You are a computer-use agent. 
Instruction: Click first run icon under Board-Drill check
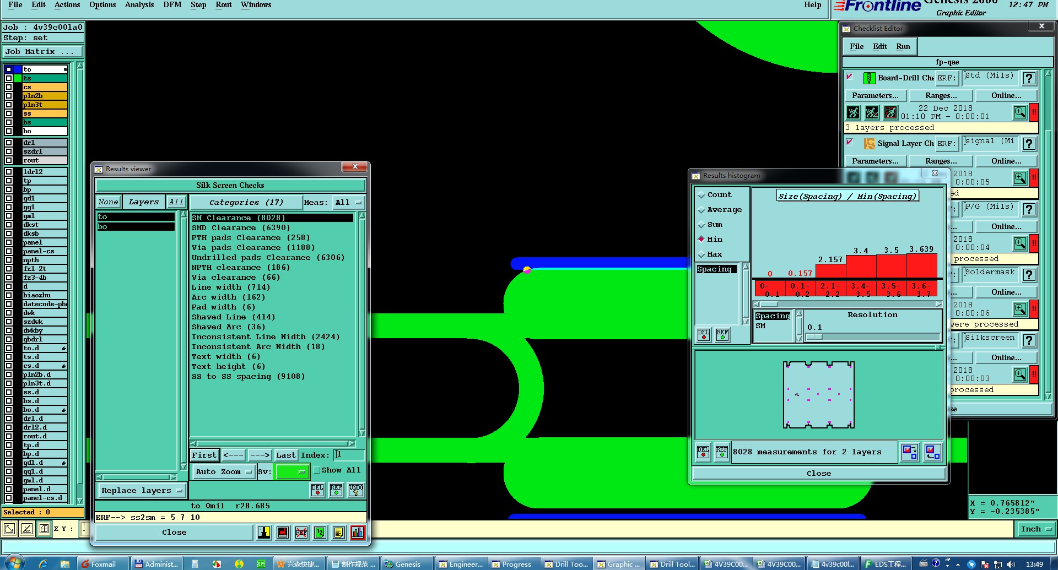click(x=853, y=112)
